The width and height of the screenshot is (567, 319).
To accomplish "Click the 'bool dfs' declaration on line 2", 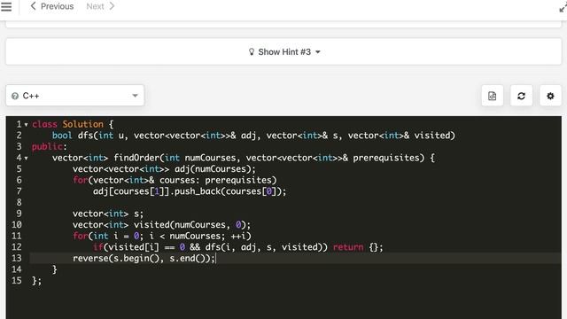I will tap(73, 136).
